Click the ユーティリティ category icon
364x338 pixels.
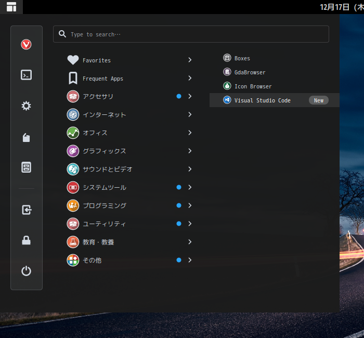click(x=73, y=224)
